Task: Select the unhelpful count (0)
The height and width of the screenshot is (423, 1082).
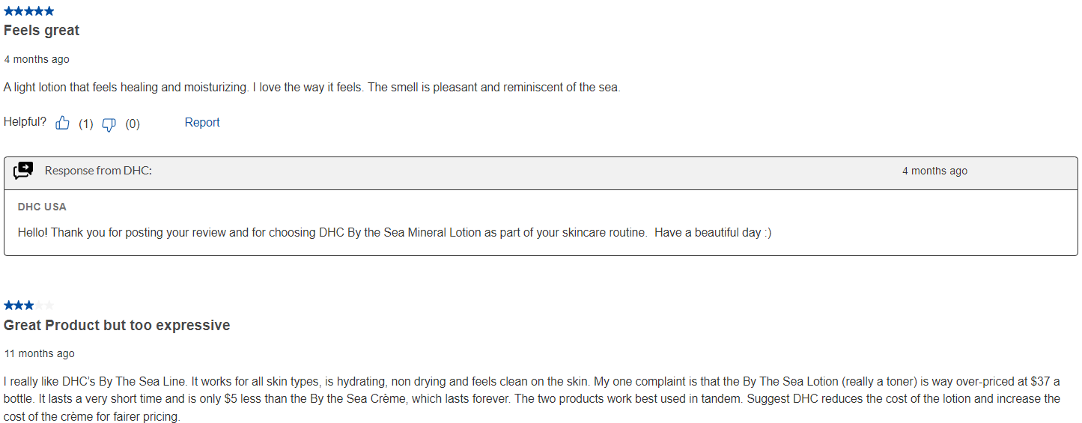Action: [x=133, y=124]
